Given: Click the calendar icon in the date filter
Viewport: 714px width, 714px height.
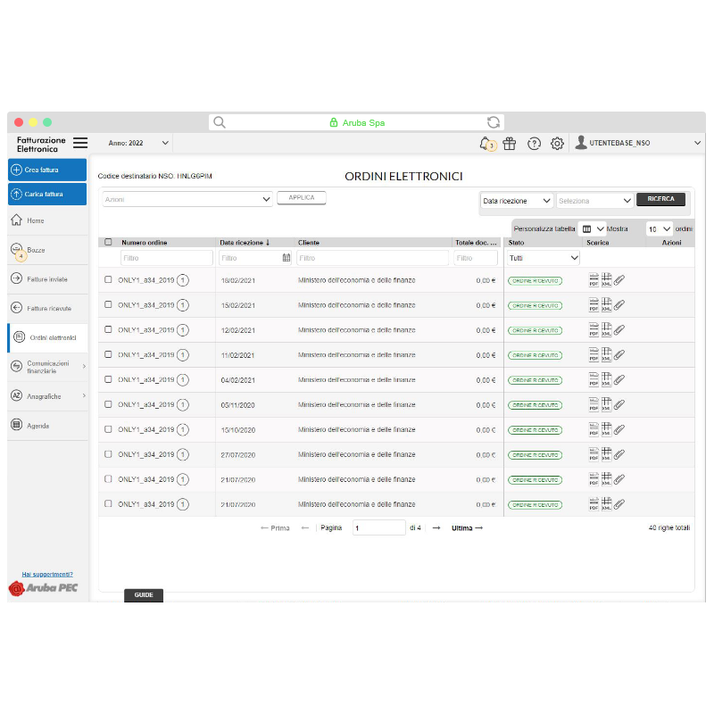Looking at the screenshot, I should coord(286,258).
